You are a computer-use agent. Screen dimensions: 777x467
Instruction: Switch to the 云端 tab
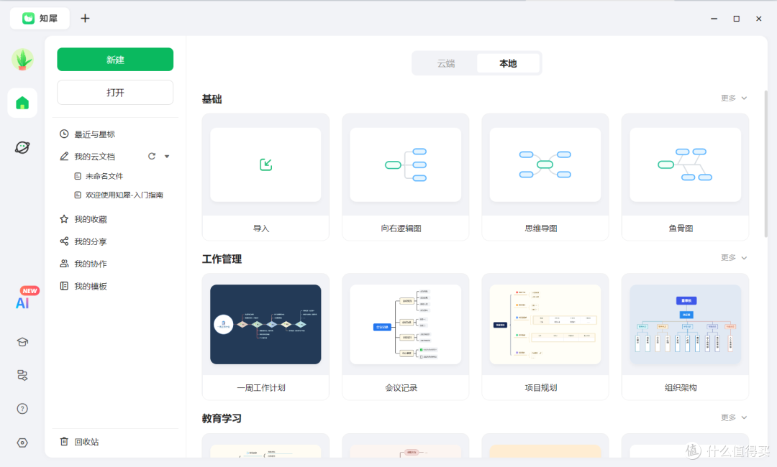445,63
